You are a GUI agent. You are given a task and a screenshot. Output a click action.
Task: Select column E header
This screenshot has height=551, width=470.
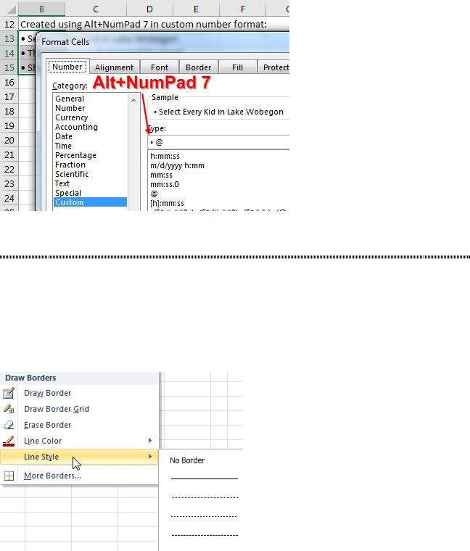click(196, 9)
